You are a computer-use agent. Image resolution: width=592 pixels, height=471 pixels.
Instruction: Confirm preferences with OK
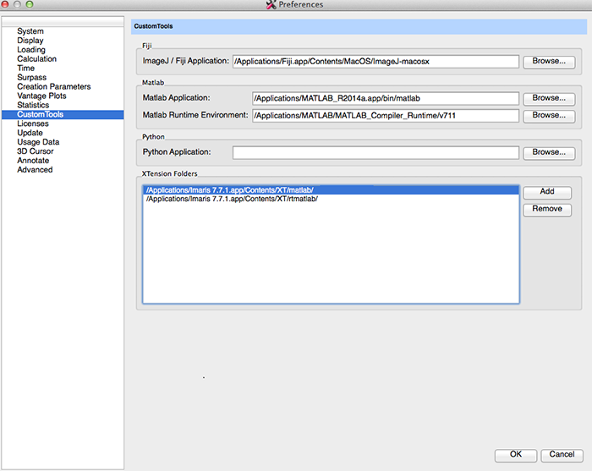point(516,455)
